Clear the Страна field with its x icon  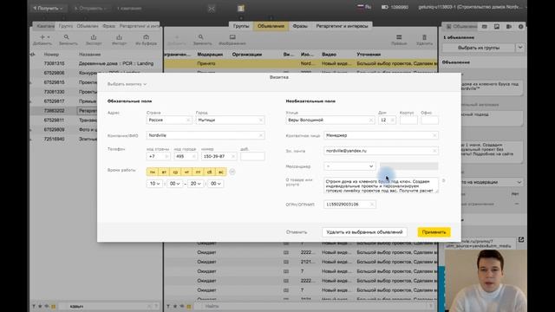(188, 120)
